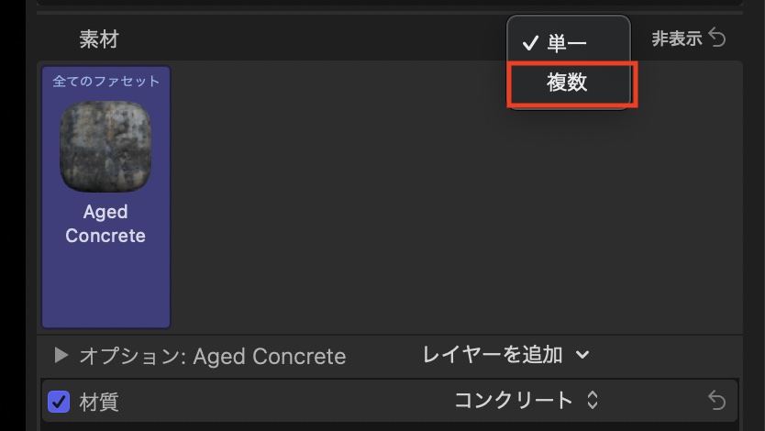
Task: Click the Aged Concrete name text
Action: pyautogui.click(x=105, y=224)
